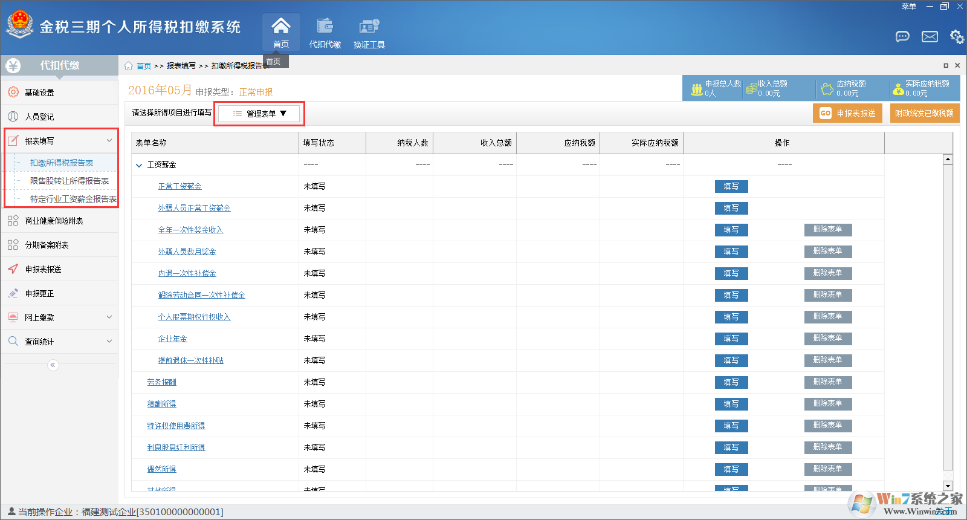
Task: Open 人员登记 in the sidebar
Action: pos(40,117)
